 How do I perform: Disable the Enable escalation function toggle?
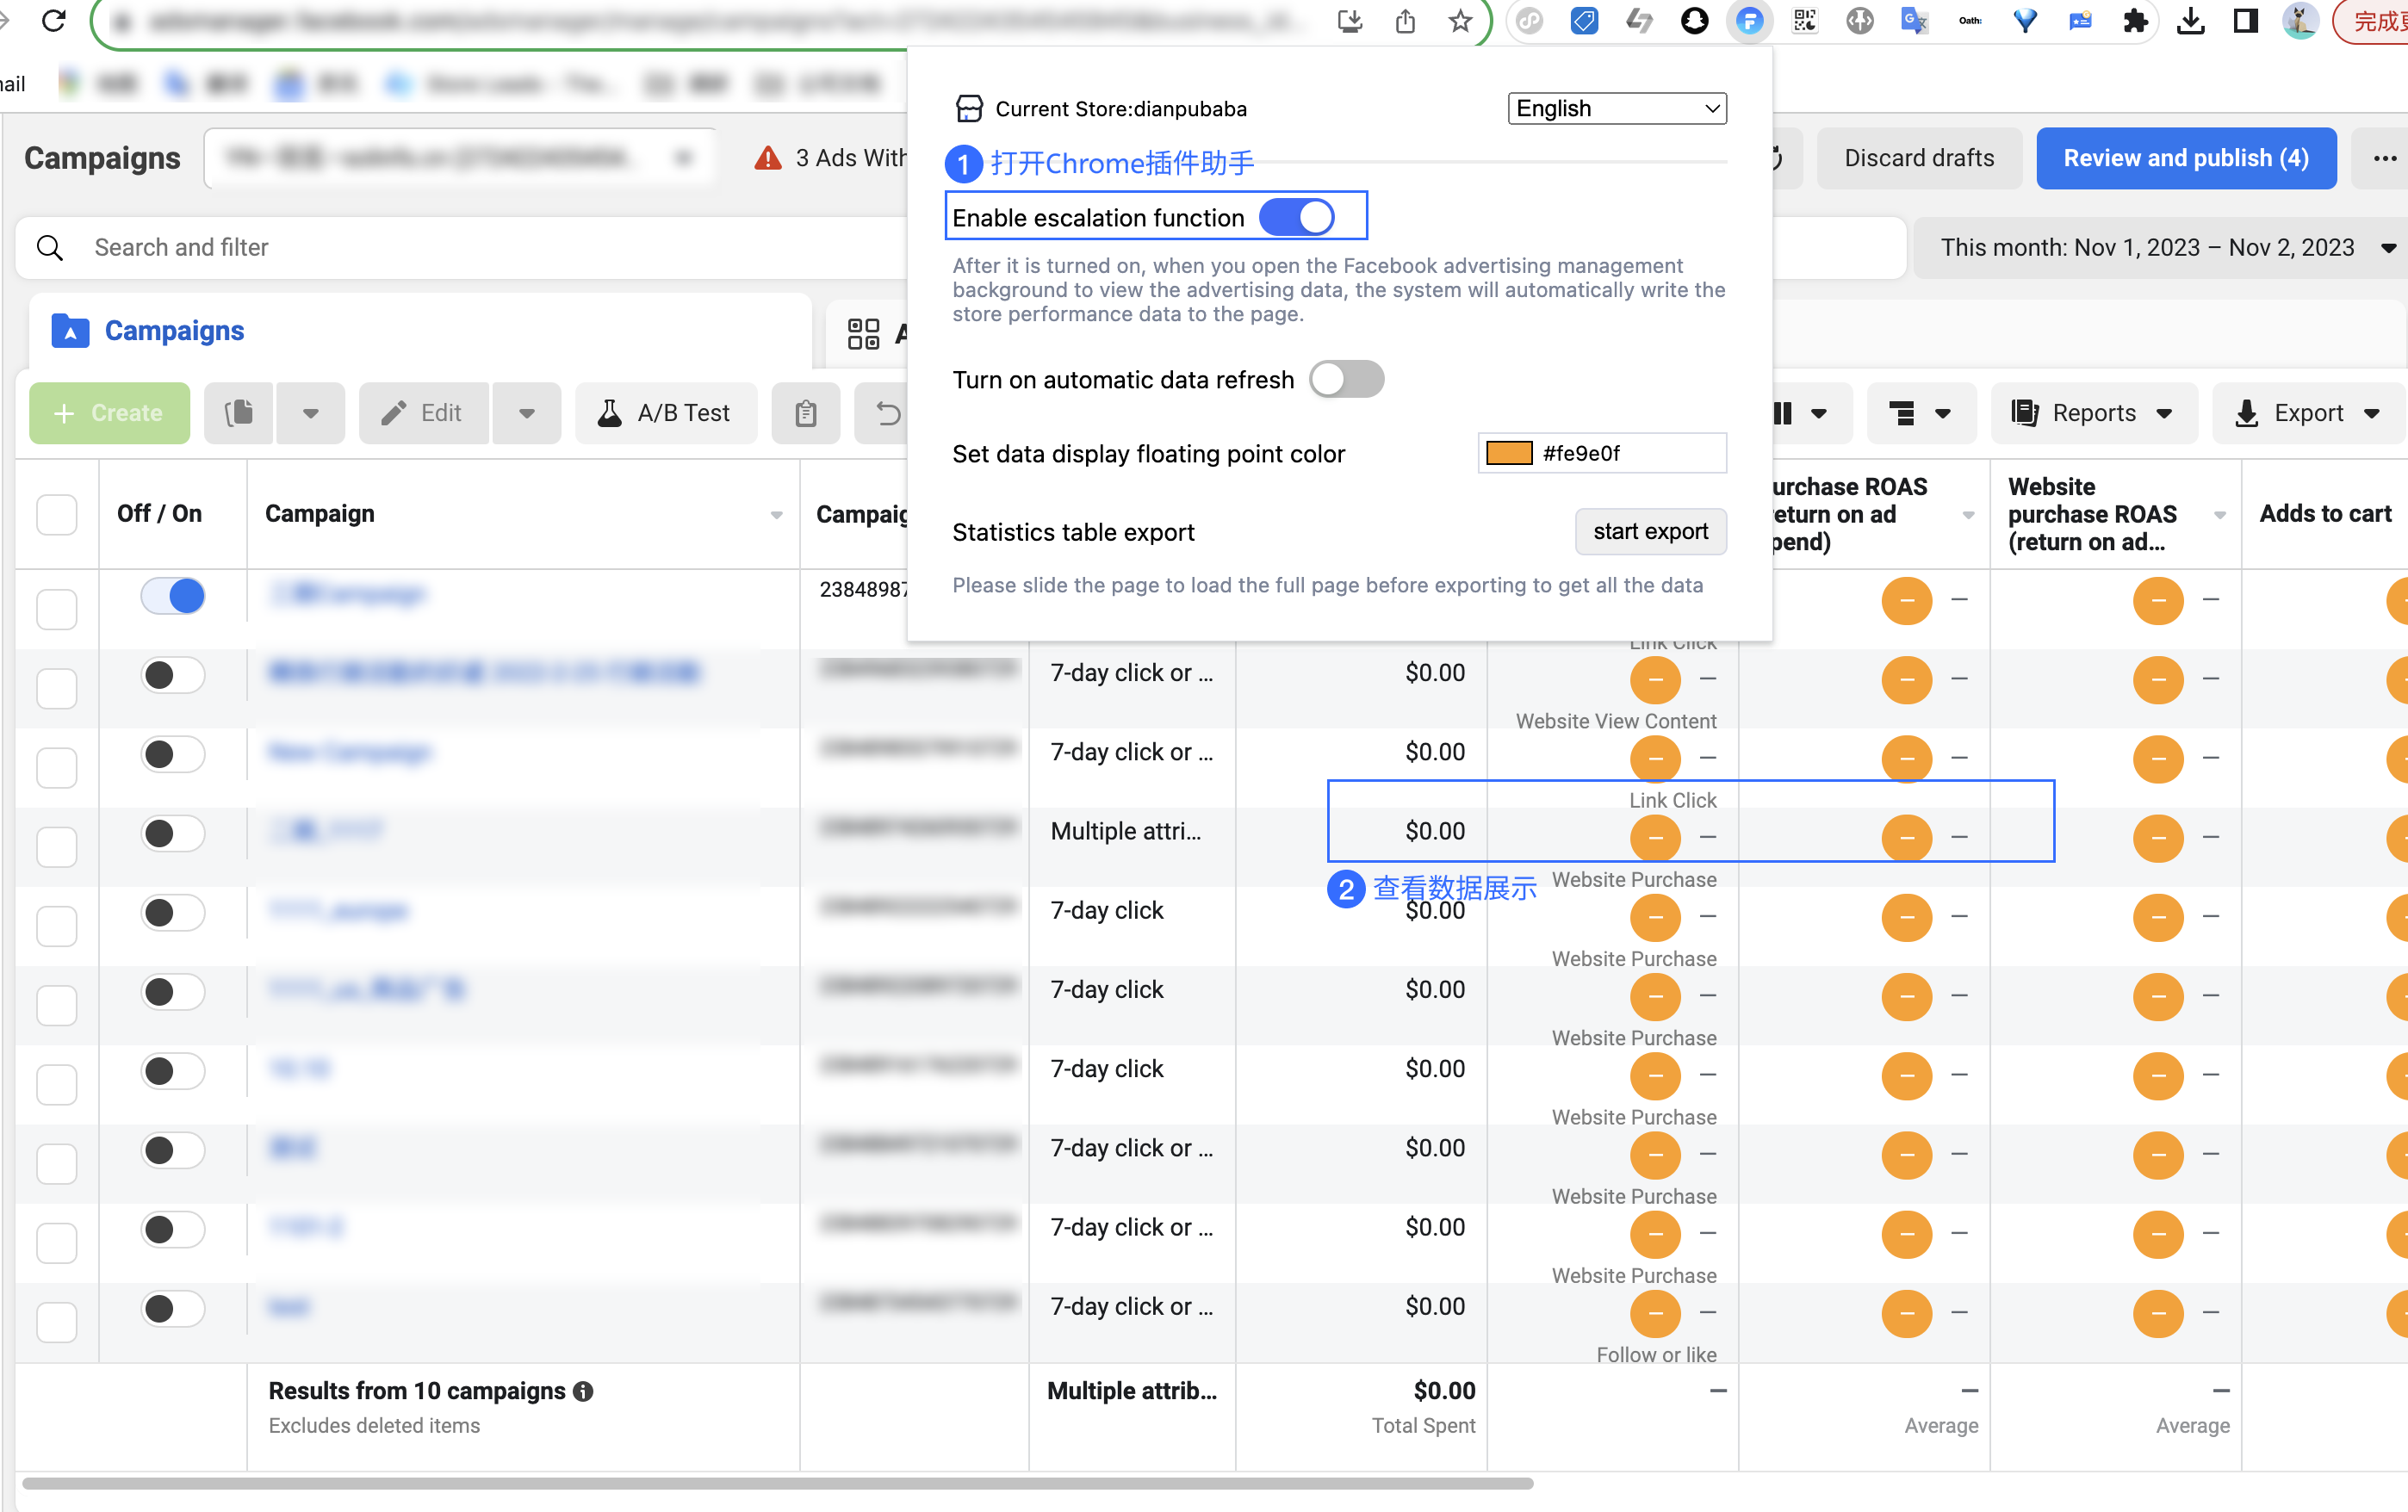[1297, 217]
